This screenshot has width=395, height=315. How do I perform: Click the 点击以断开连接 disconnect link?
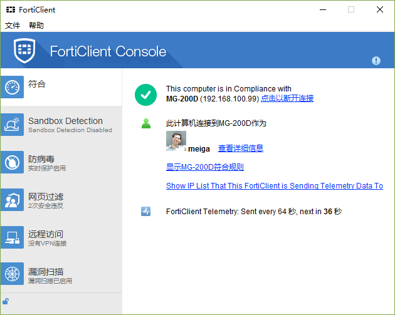pyautogui.click(x=287, y=98)
